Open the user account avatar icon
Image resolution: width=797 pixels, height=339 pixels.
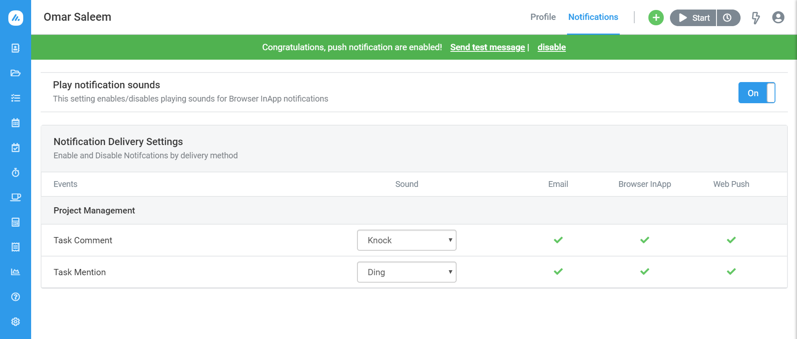point(778,17)
